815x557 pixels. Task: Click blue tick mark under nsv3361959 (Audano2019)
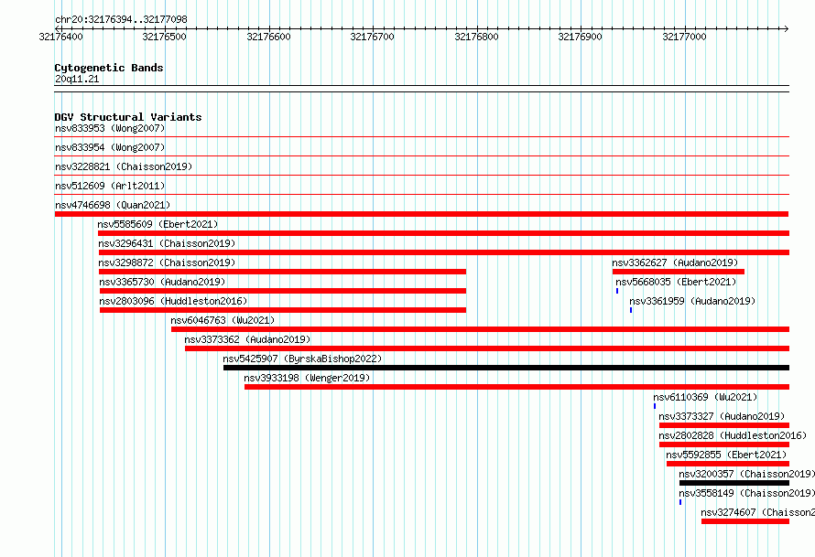(631, 310)
